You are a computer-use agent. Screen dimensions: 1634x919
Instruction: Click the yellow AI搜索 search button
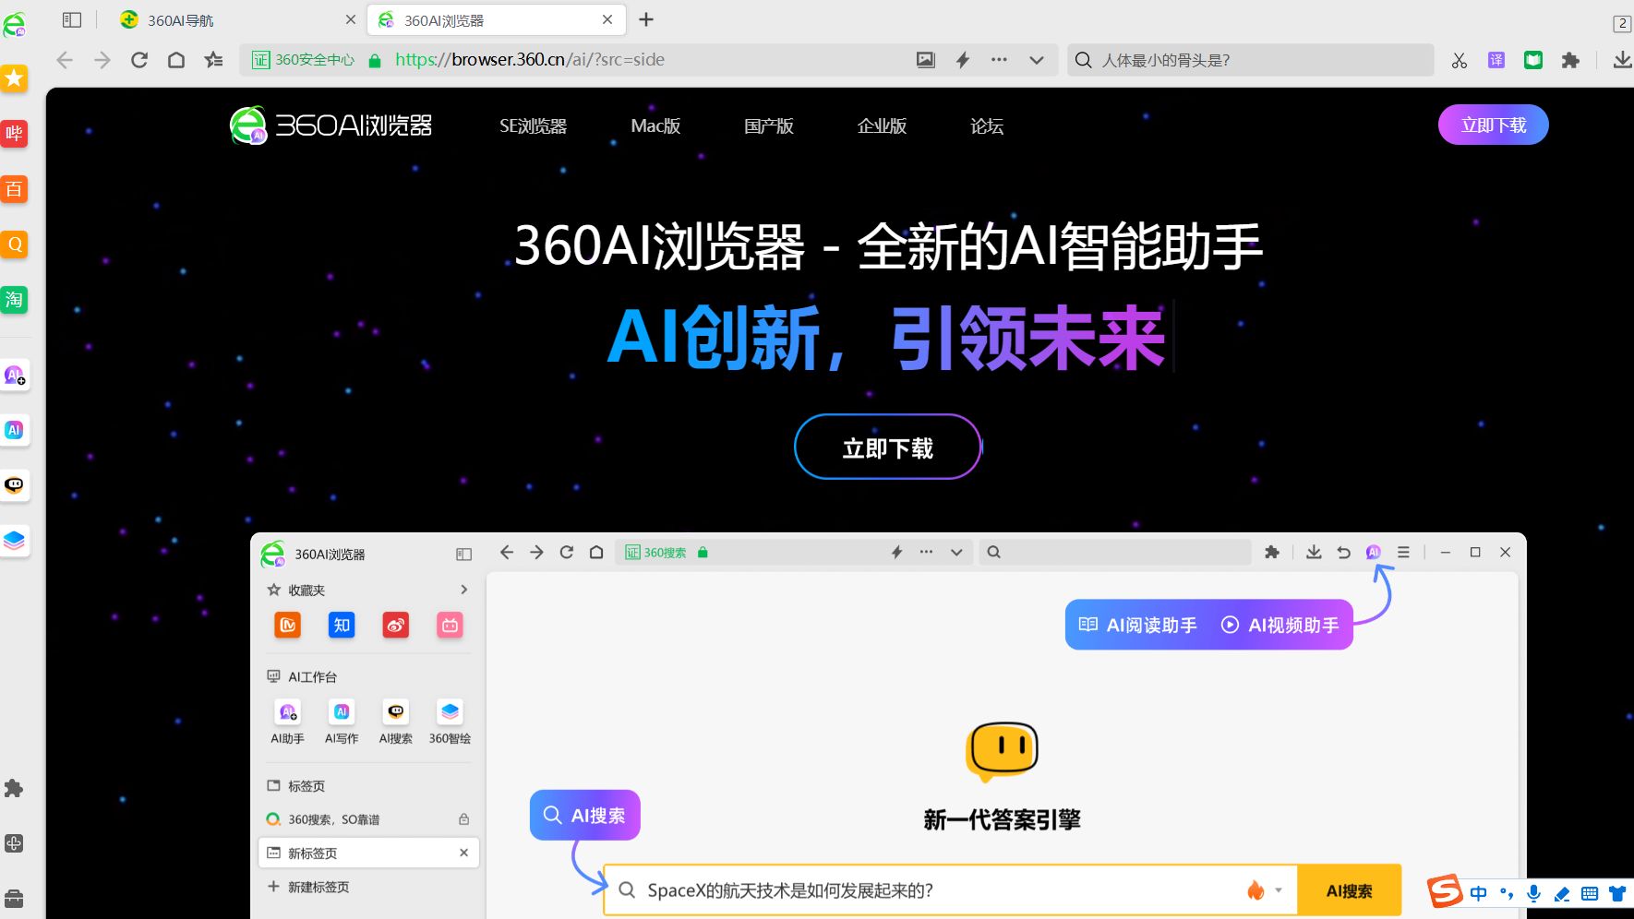tap(1349, 890)
